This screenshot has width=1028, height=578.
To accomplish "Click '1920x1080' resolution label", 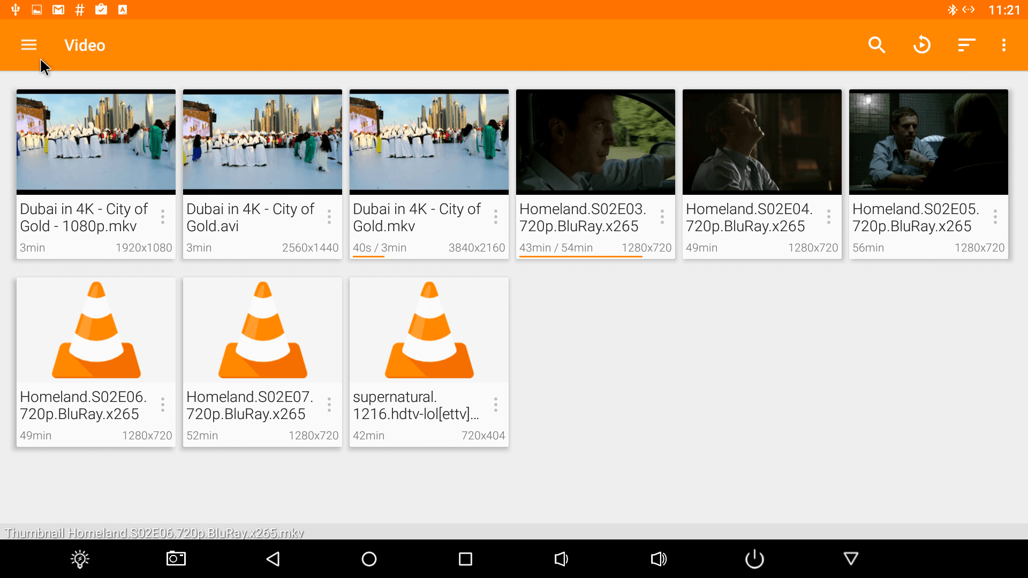I will click(143, 248).
